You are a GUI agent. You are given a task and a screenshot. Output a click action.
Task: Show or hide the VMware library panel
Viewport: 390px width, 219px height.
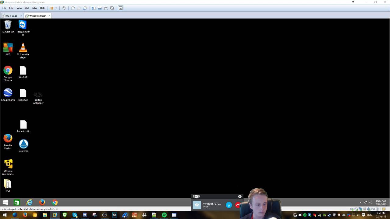point(94,8)
